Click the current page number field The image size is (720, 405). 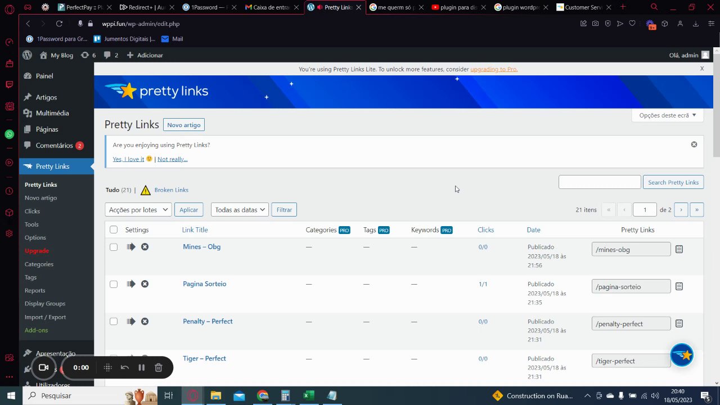coord(645,210)
